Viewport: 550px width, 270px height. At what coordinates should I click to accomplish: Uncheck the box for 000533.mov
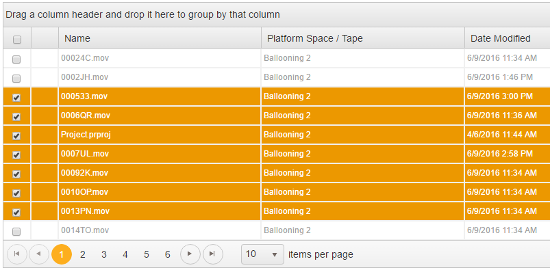click(x=16, y=98)
